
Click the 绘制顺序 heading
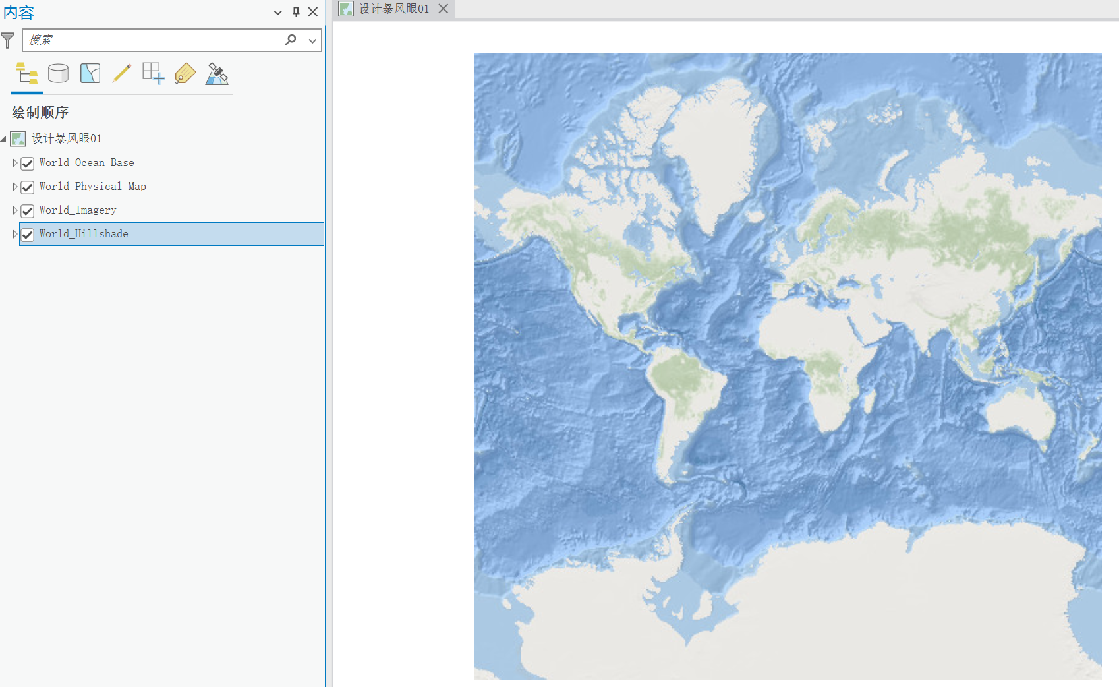click(40, 113)
